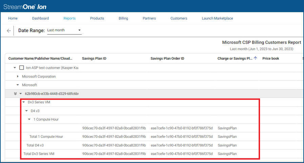The width and height of the screenshot is (304, 163).
Task: Collapse the Microsoft publisher row
Action: (18, 85)
